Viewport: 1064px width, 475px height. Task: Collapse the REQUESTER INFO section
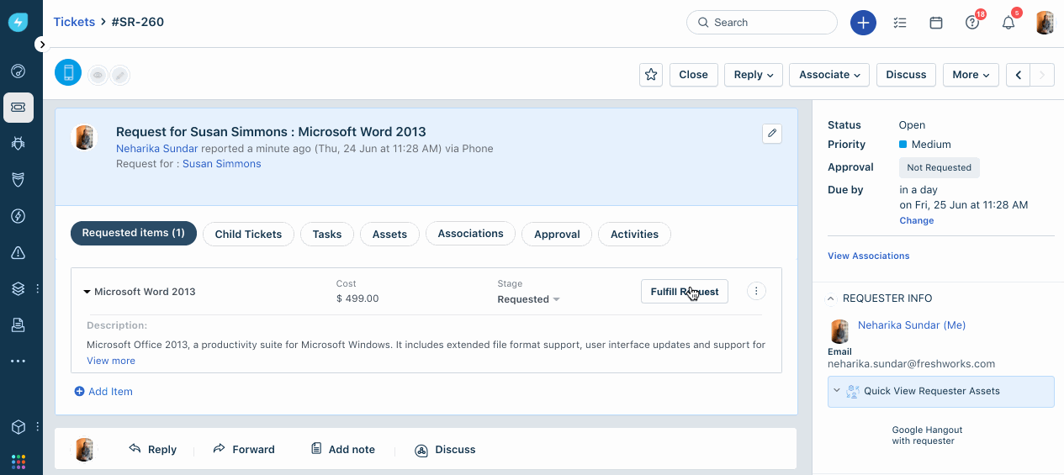[x=831, y=298]
